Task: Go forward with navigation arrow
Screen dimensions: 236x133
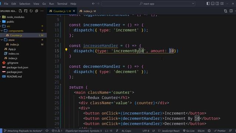Action: 98,4
